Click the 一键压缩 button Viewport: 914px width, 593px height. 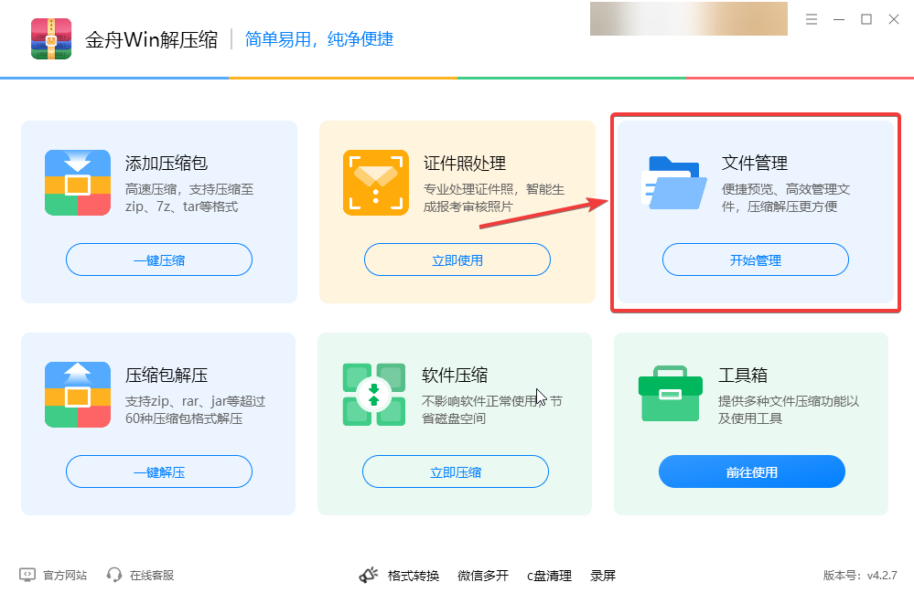pos(159,259)
